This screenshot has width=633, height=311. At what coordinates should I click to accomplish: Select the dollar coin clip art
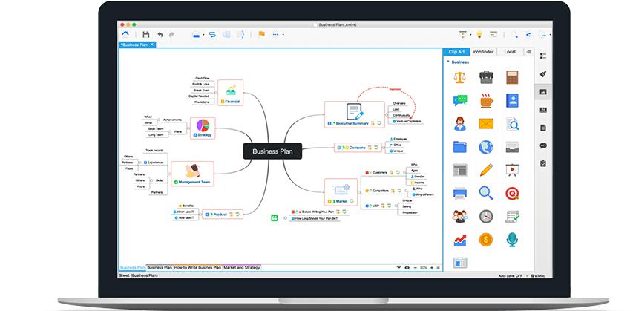coord(486,239)
